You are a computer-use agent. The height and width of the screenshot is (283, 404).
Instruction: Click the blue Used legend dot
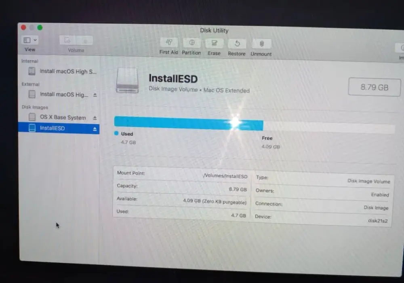coord(116,133)
